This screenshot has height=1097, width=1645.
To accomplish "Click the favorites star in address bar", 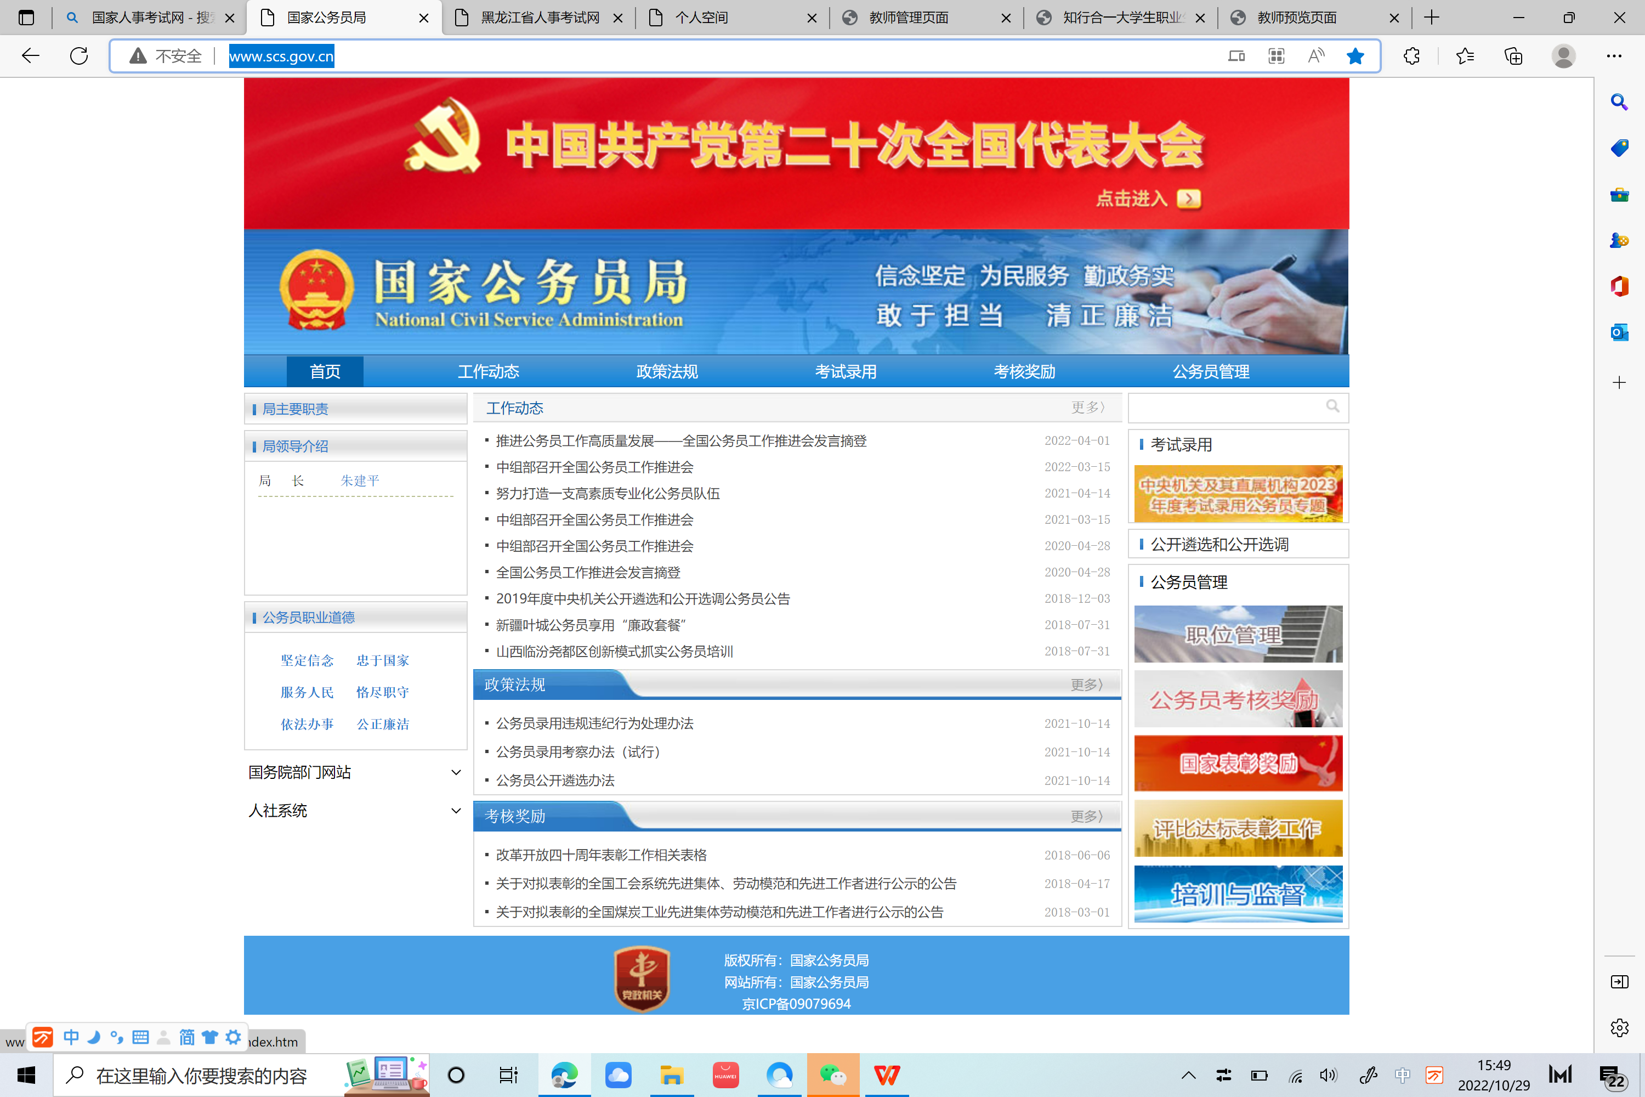I will coord(1355,56).
